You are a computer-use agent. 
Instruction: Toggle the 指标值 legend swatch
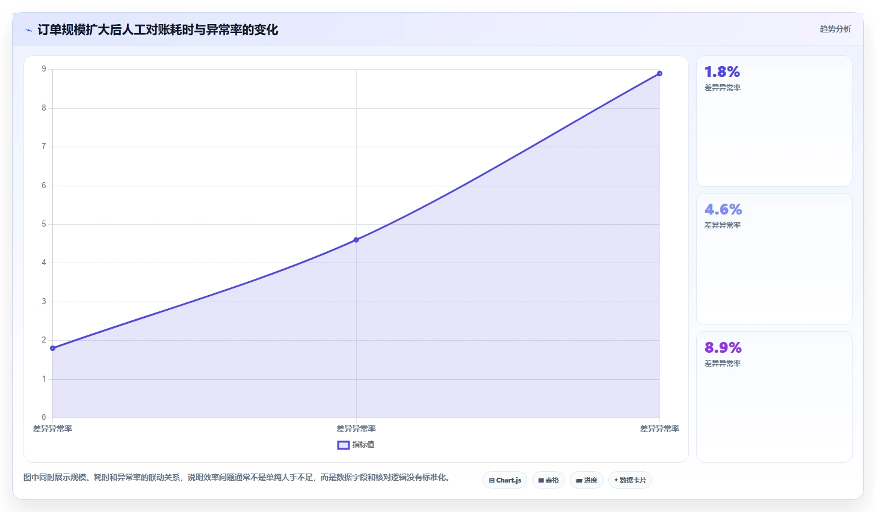(344, 445)
